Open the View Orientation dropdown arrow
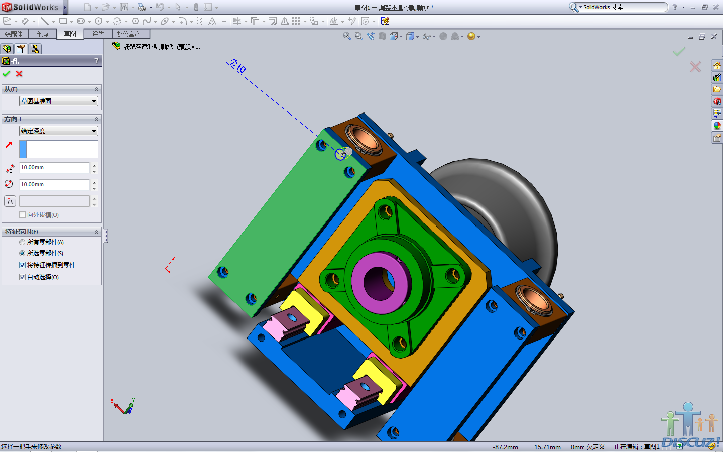This screenshot has width=723, height=452. coord(401,37)
